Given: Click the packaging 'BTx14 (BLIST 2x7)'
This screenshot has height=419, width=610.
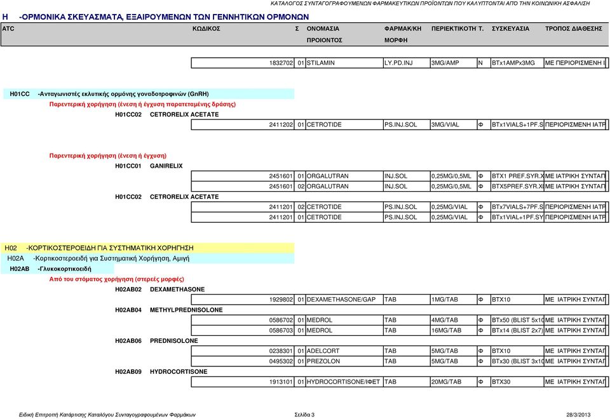Looking at the screenshot, I should [517, 330].
